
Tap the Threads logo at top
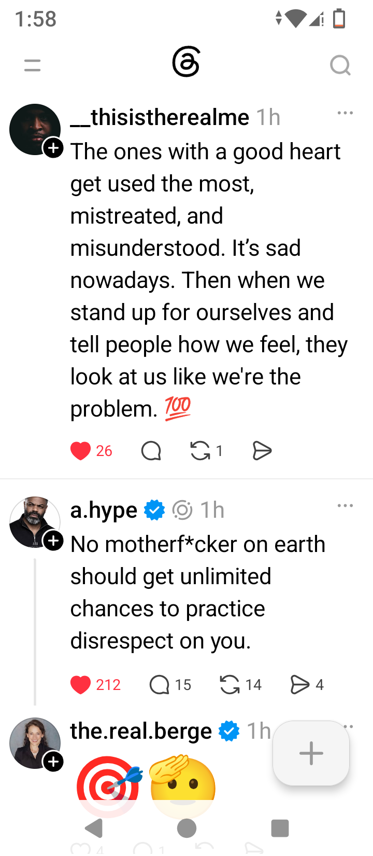[x=186, y=62]
